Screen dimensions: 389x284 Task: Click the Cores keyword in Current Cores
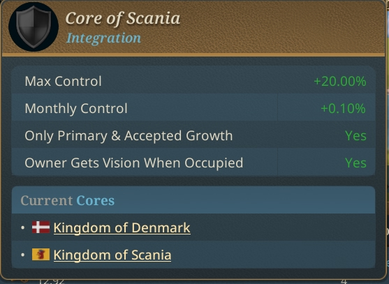[x=95, y=200]
